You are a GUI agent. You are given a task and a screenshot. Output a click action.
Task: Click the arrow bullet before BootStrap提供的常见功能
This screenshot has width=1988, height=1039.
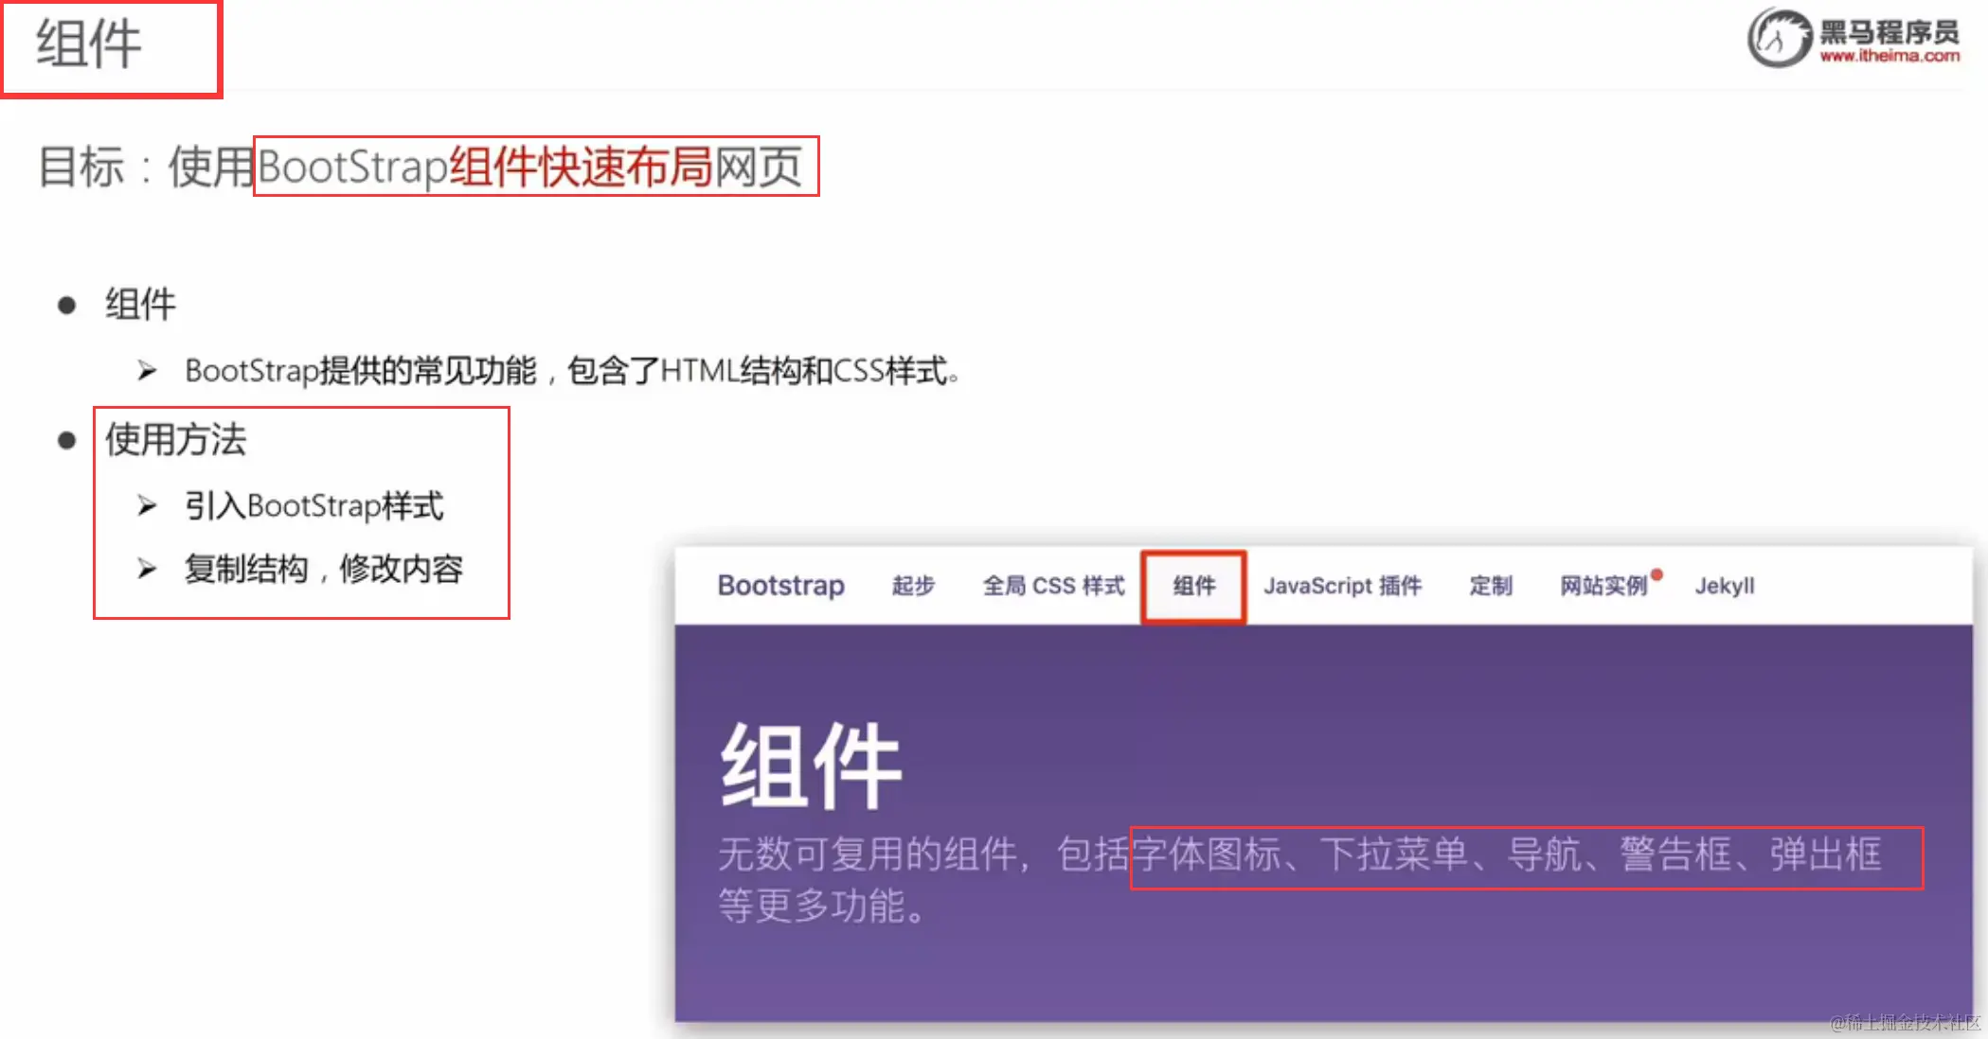147,370
